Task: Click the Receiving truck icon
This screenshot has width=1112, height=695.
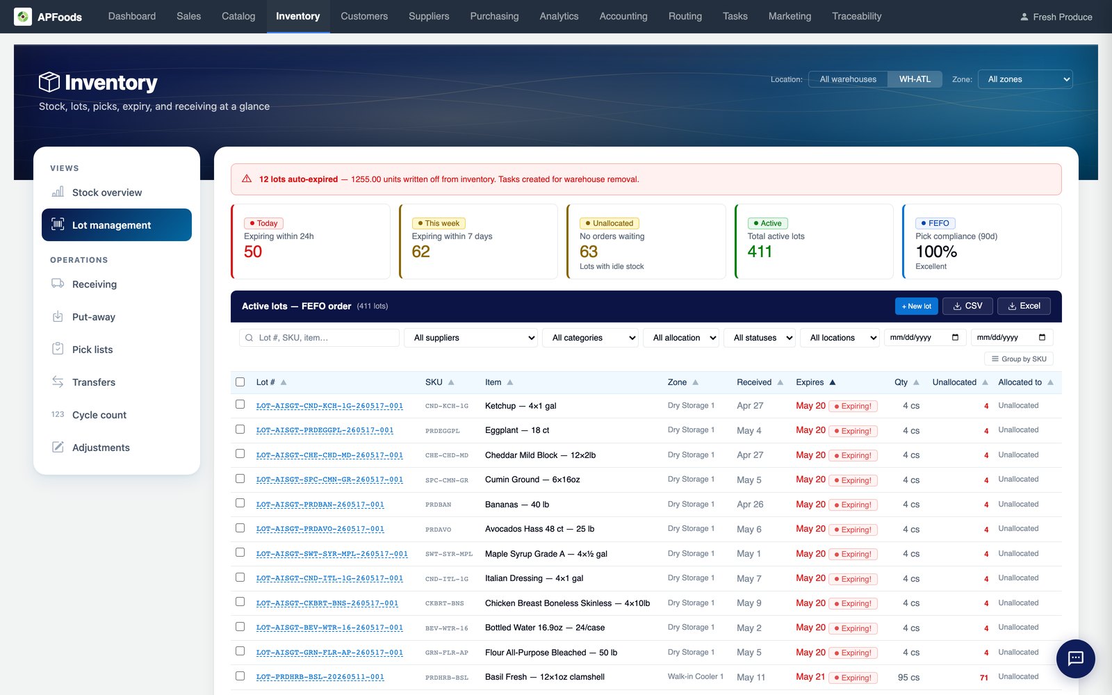Action: click(x=58, y=284)
